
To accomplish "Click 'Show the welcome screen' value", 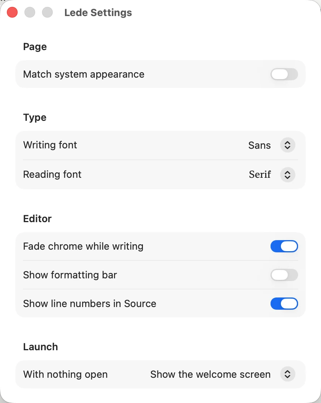I will (x=210, y=374).
